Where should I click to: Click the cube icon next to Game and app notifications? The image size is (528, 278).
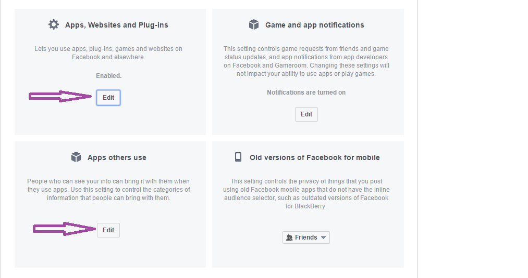(x=253, y=24)
